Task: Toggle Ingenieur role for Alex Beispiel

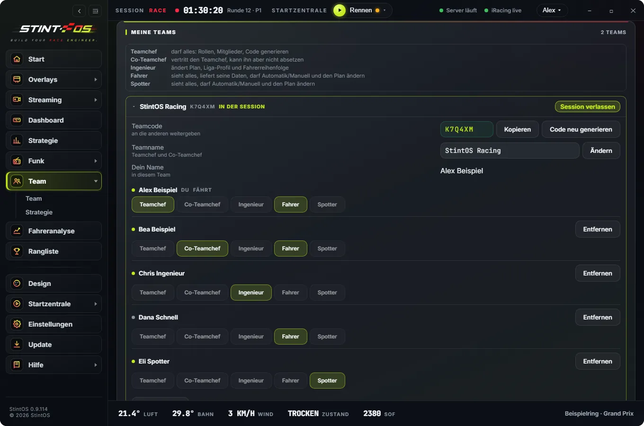Action: (x=251, y=204)
